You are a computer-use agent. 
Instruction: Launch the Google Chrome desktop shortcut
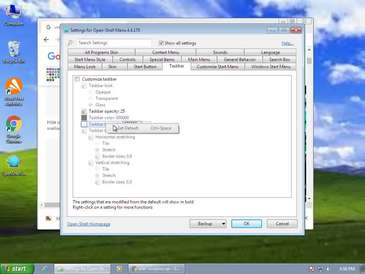click(14, 130)
